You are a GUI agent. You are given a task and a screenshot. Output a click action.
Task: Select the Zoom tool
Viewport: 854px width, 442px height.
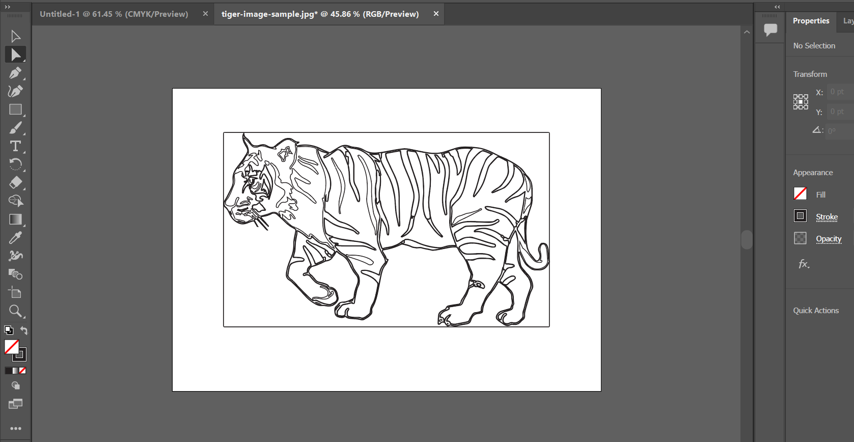click(x=15, y=311)
